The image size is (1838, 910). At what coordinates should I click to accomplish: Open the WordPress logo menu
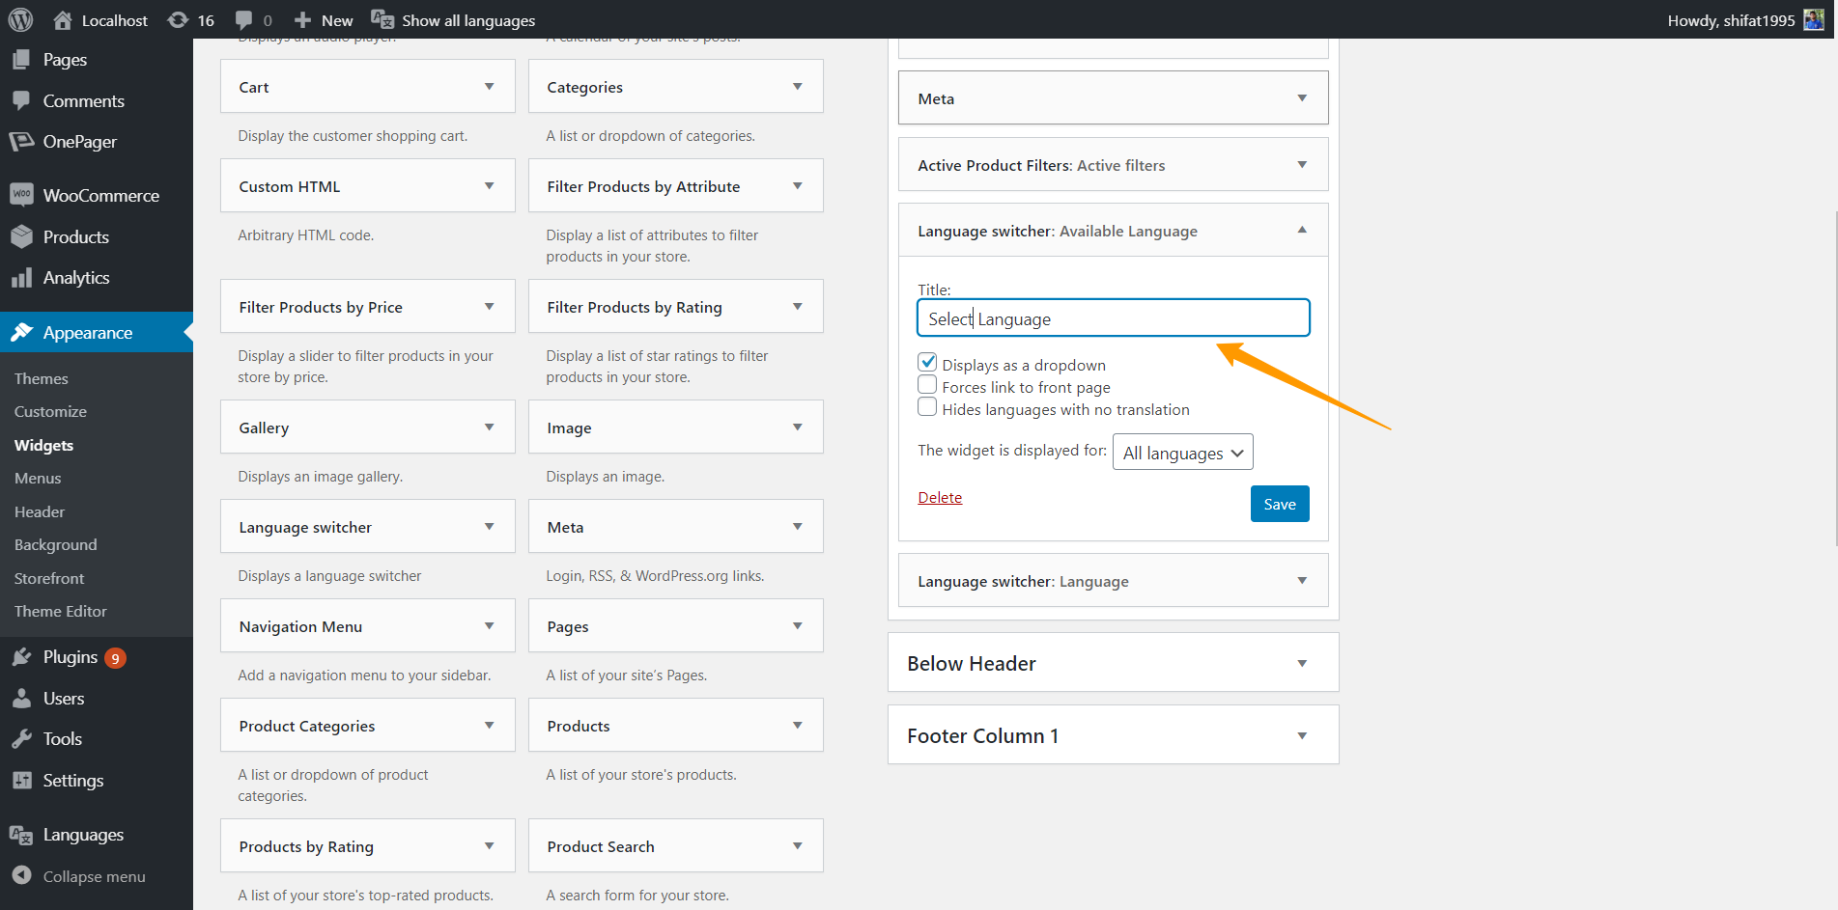[20, 19]
